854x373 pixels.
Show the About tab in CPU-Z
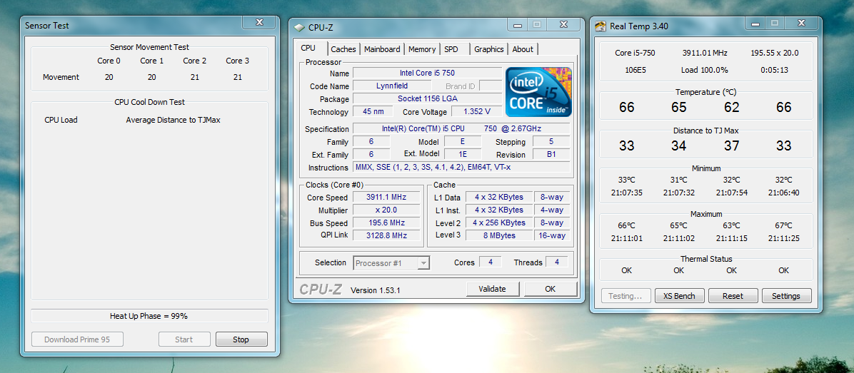click(523, 49)
